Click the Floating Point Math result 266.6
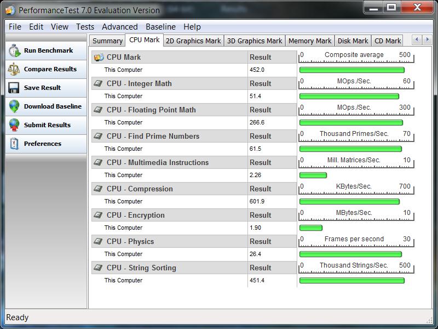 coord(257,122)
